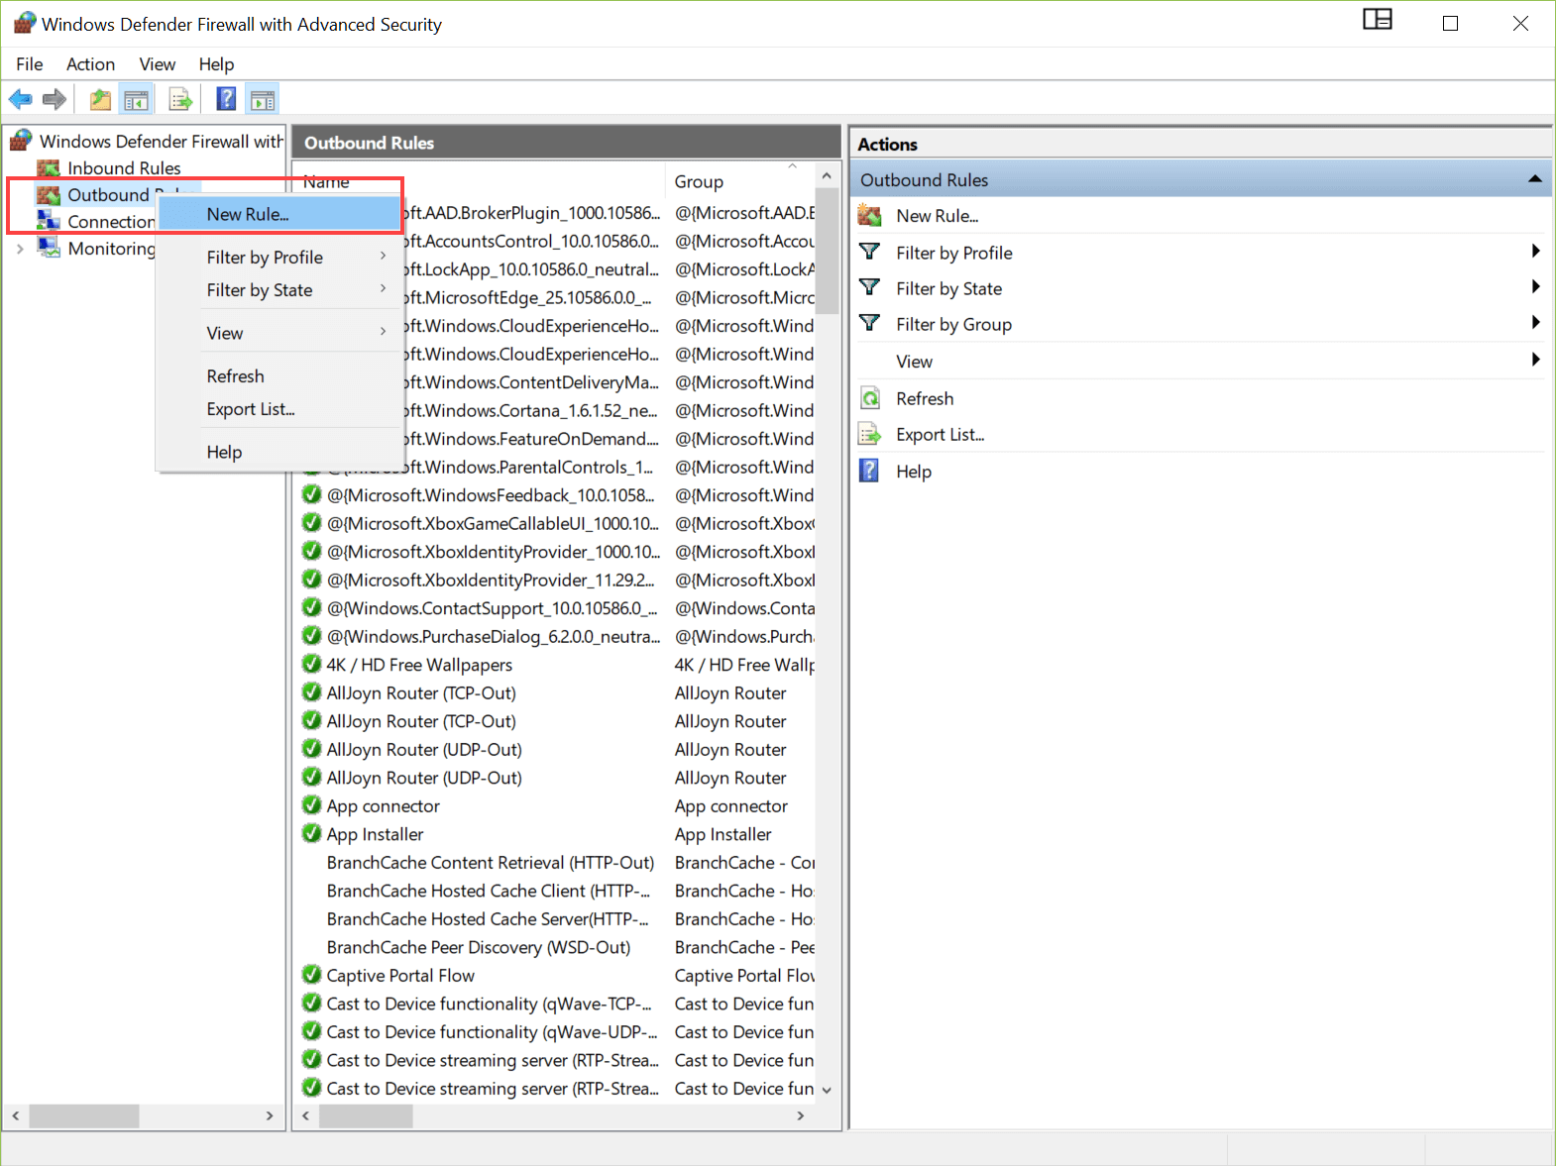Select BranchCache Peer Discovery (WSD-Out) rule
Image resolution: width=1556 pixels, height=1166 pixels.
pyautogui.click(x=479, y=947)
